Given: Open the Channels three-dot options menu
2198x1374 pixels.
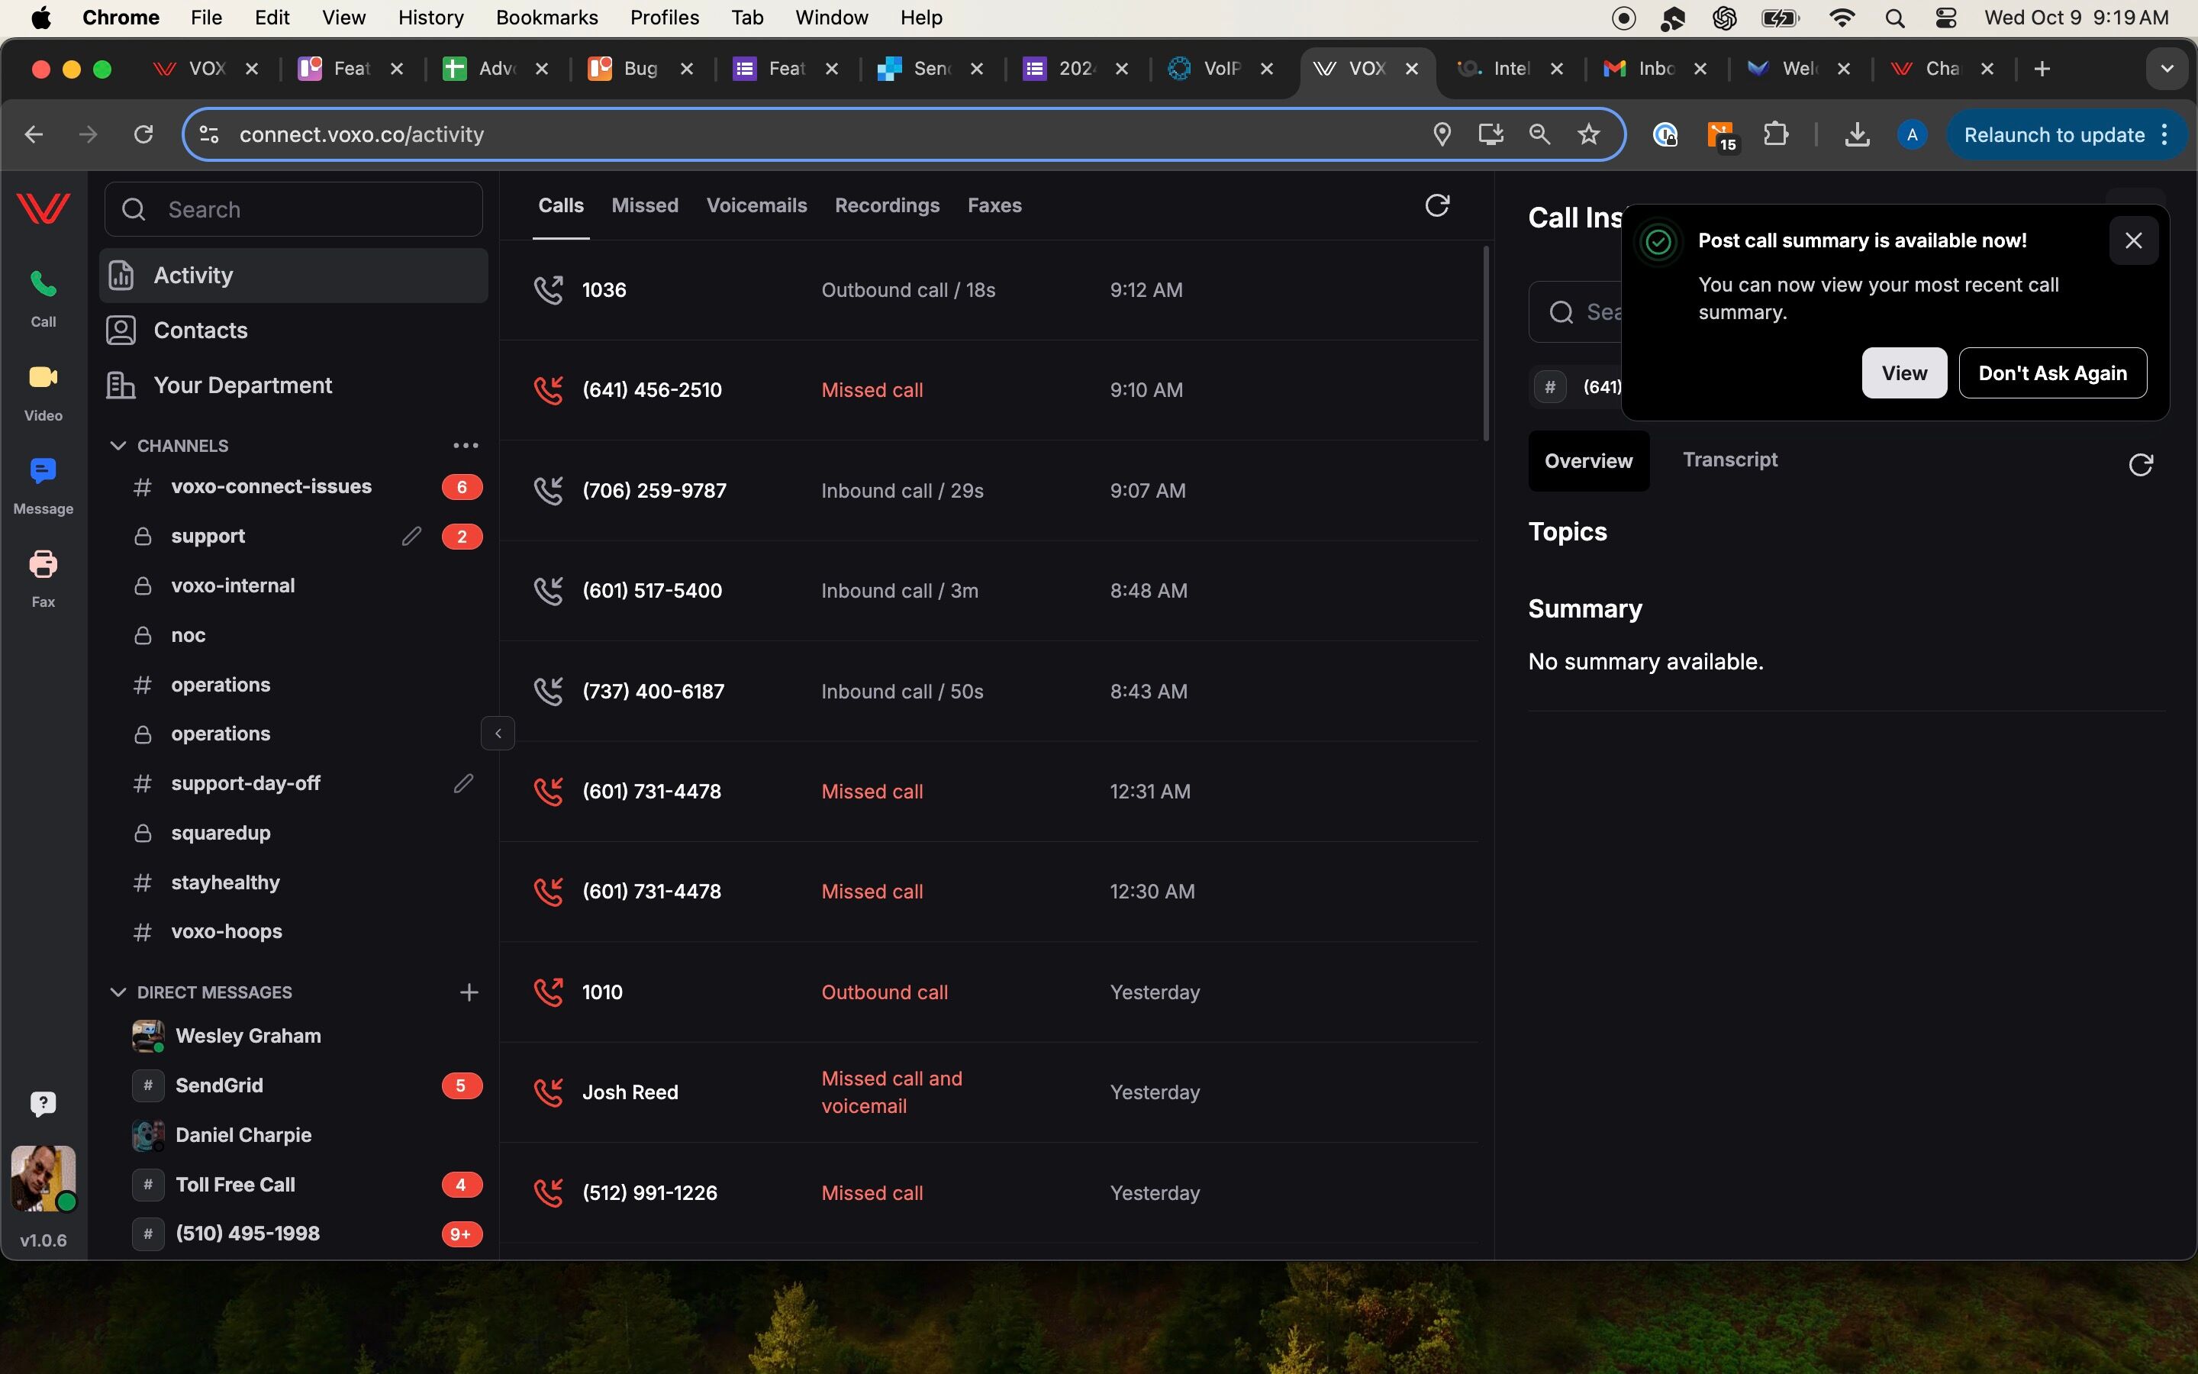Looking at the screenshot, I should point(465,445).
